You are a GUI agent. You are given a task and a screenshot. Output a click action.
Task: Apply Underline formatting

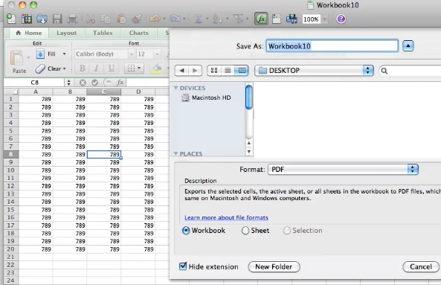[112, 68]
